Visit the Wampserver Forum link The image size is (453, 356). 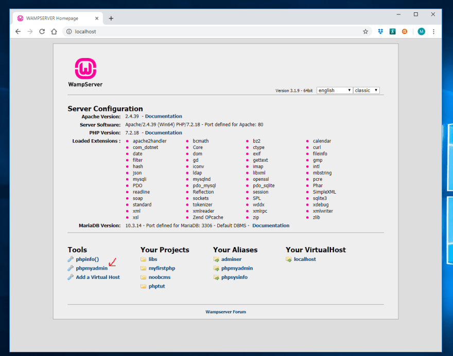click(x=225, y=312)
